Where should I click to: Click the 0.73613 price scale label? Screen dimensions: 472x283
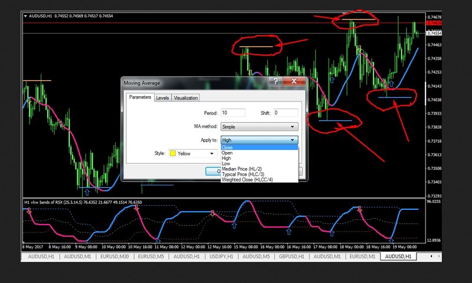click(x=434, y=154)
